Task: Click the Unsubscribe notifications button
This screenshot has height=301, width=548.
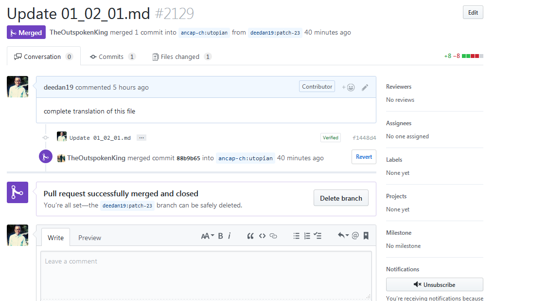Action: click(434, 284)
